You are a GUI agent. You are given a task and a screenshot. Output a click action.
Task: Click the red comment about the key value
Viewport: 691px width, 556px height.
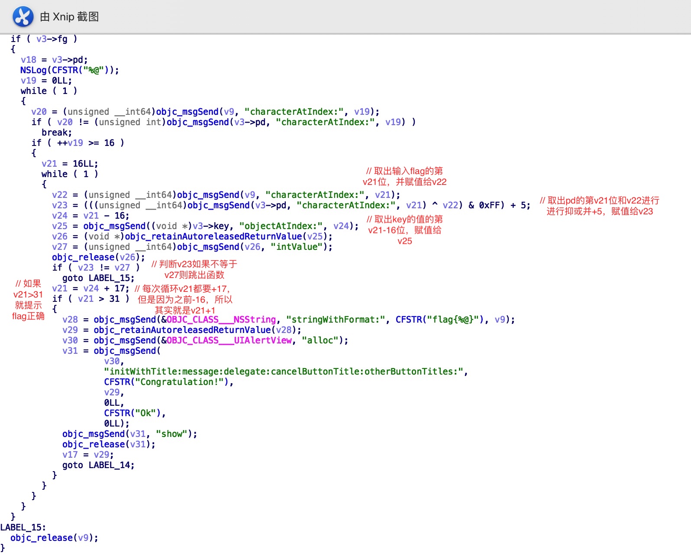point(404,230)
